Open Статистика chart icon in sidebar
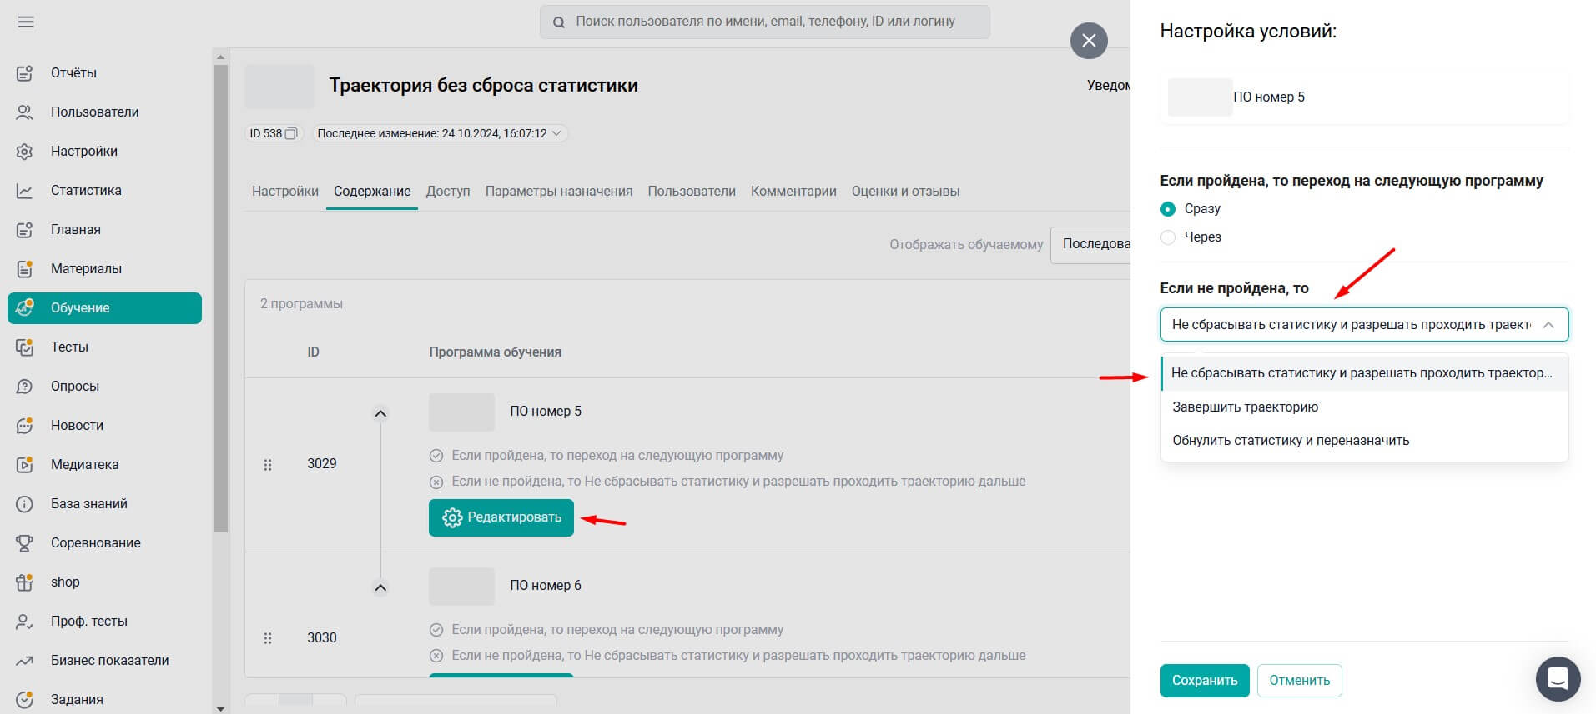1596x714 pixels. 25,191
